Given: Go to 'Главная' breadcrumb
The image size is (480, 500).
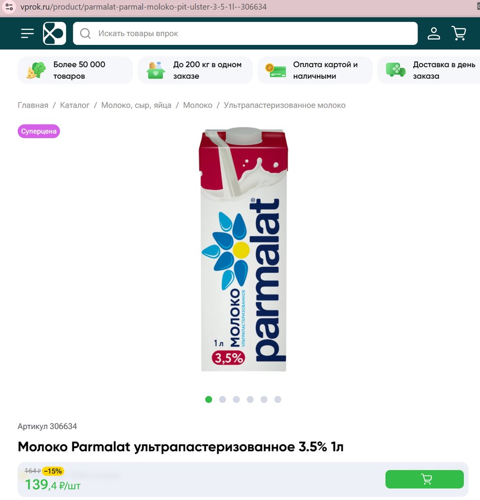Looking at the screenshot, I should pos(33,105).
